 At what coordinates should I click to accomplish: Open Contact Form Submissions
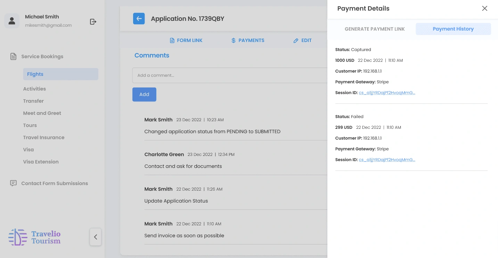click(x=55, y=183)
